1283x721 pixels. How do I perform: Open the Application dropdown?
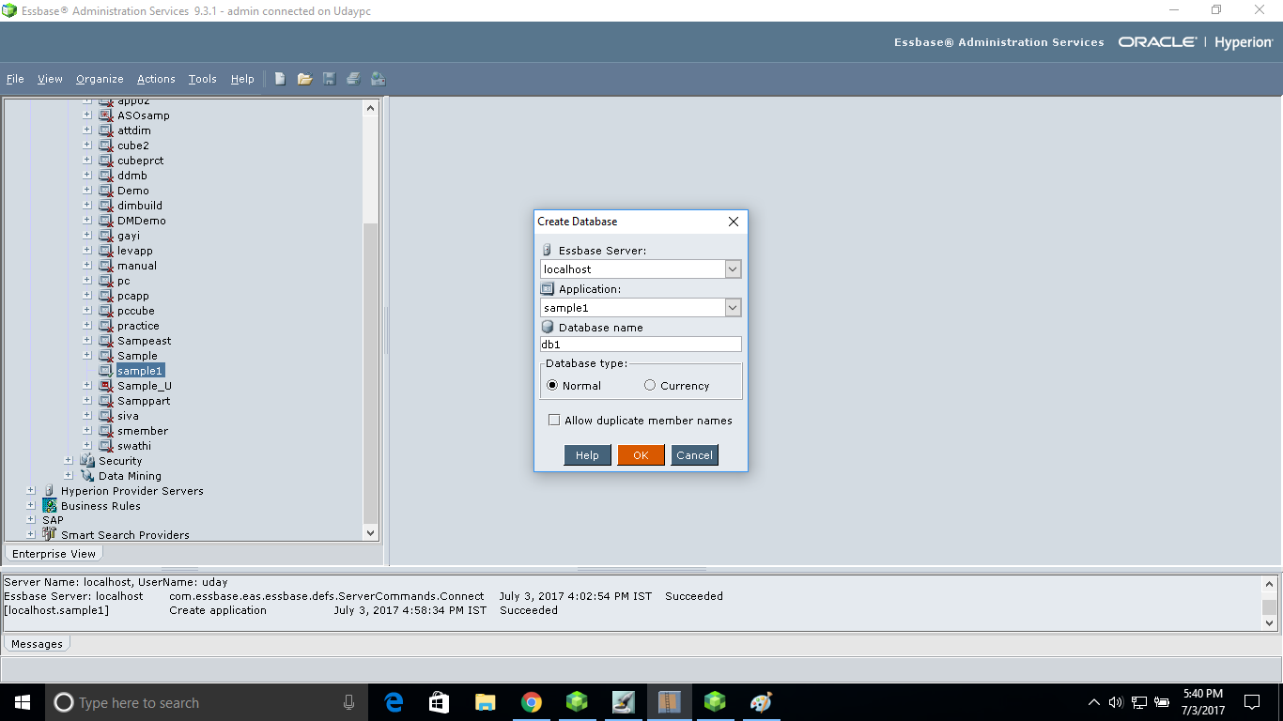click(x=733, y=307)
